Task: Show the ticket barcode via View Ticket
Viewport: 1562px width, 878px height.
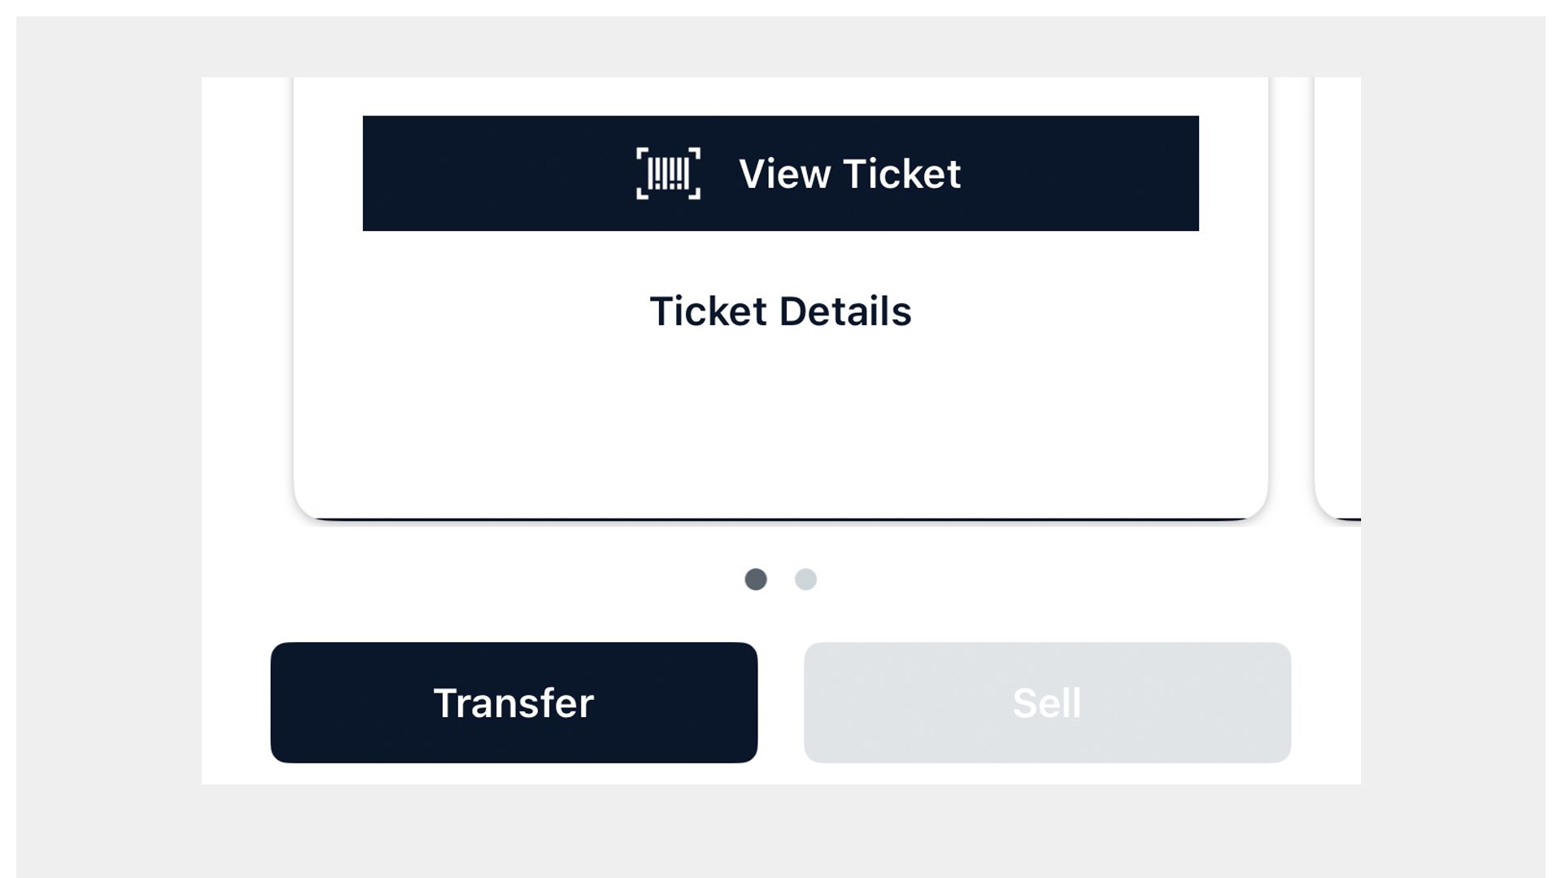Action: pyautogui.click(x=780, y=173)
